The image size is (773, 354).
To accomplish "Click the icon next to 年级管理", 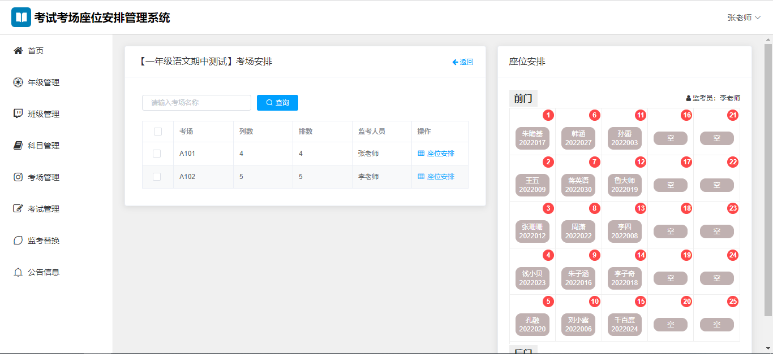I will tap(18, 82).
